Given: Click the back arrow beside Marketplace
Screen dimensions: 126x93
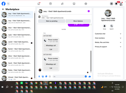Looking at the screenshot, I should 3,9.
